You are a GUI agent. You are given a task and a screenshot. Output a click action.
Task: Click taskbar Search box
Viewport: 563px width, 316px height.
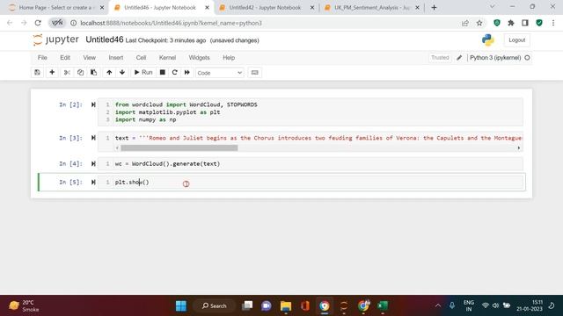(x=215, y=305)
